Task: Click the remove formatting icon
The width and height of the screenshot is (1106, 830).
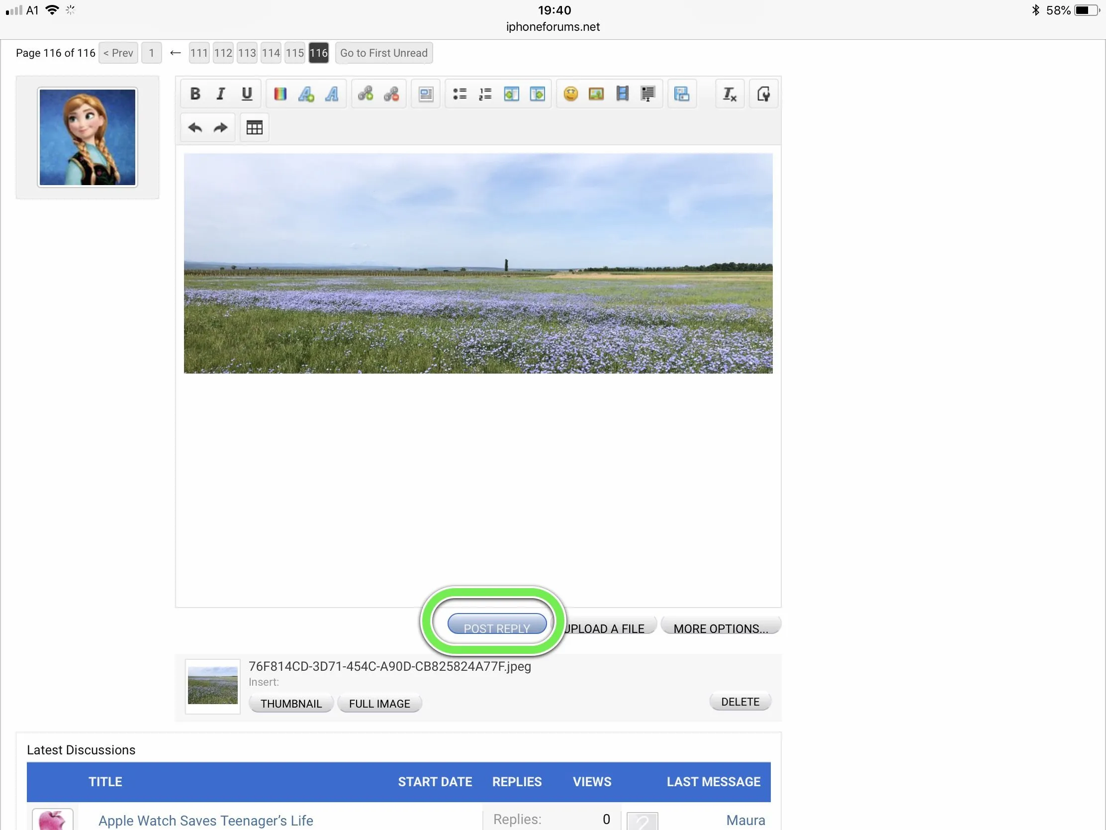Action: tap(730, 94)
